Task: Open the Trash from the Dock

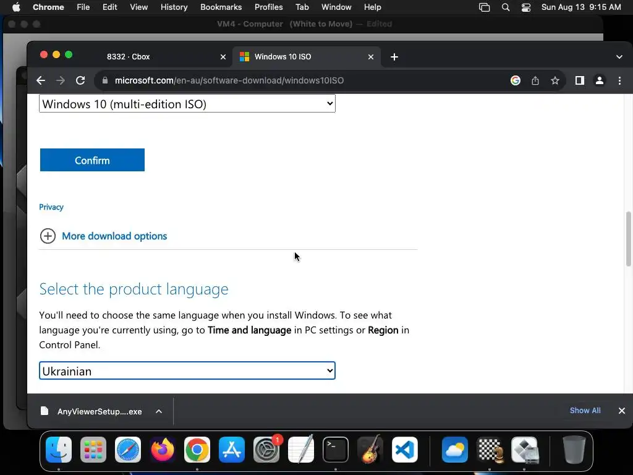Action: pos(574,449)
